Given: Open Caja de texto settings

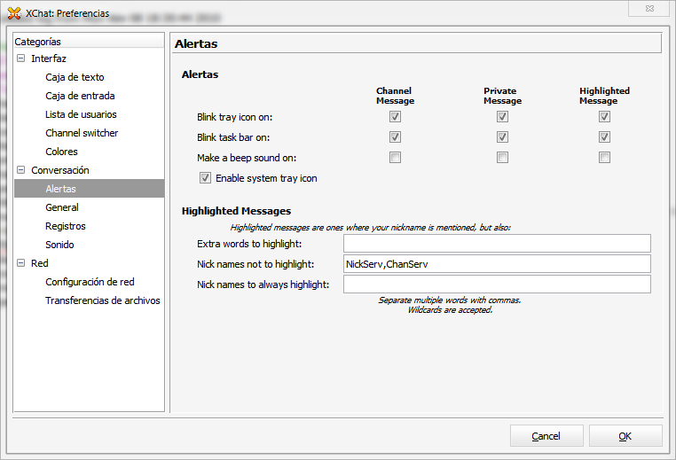Looking at the screenshot, I should click(x=75, y=77).
